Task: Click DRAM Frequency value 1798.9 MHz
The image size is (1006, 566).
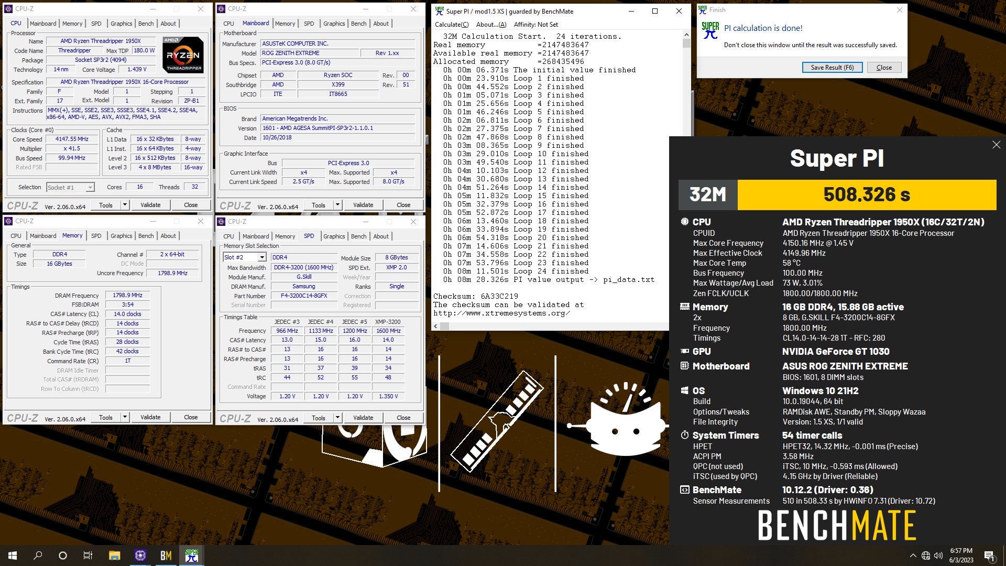Action: 127,295
